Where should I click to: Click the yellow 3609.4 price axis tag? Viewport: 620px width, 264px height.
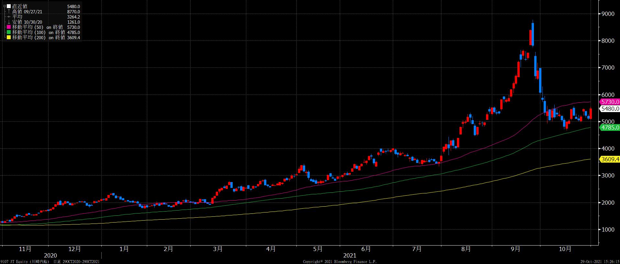pyautogui.click(x=610, y=159)
